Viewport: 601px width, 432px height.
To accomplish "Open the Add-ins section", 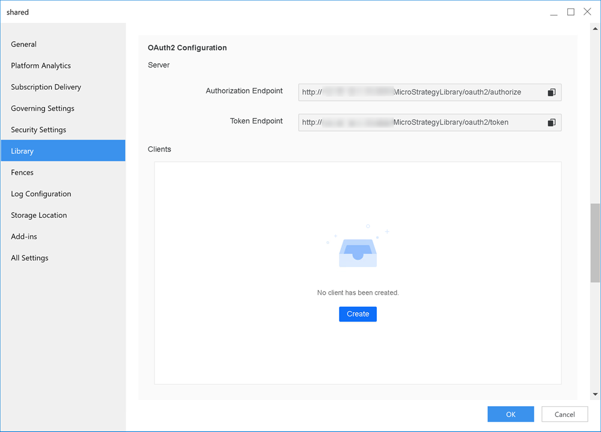I will click(x=24, y=236).
